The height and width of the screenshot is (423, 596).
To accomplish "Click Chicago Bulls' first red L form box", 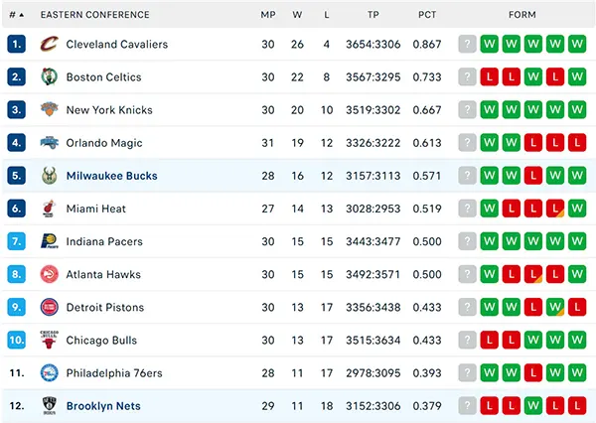I will (x=489, y=340).
